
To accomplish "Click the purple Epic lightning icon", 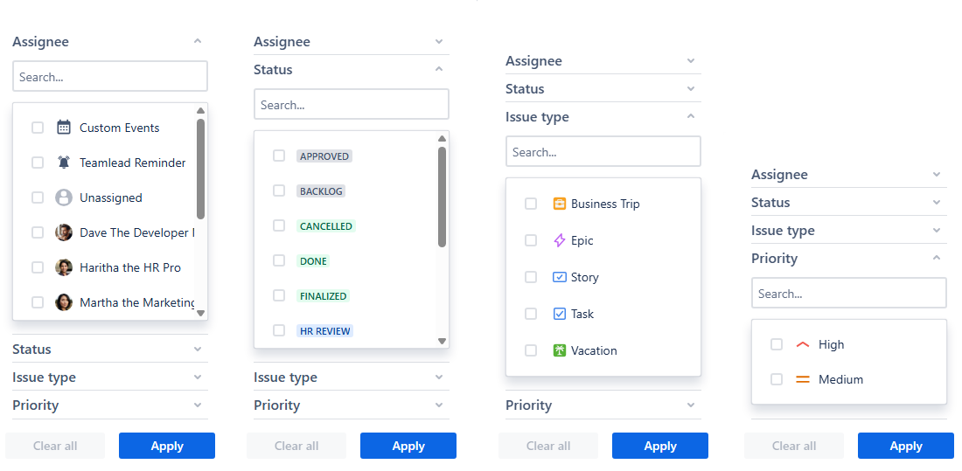I will (560, 240).
